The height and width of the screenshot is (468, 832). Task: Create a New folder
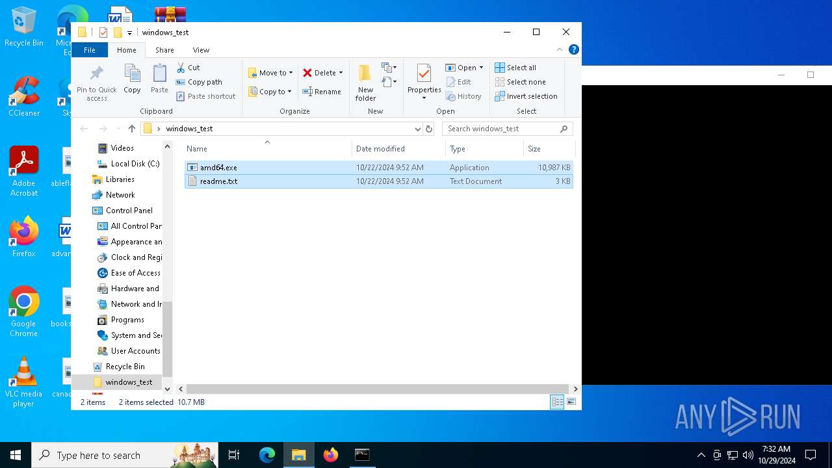(365, 83)
